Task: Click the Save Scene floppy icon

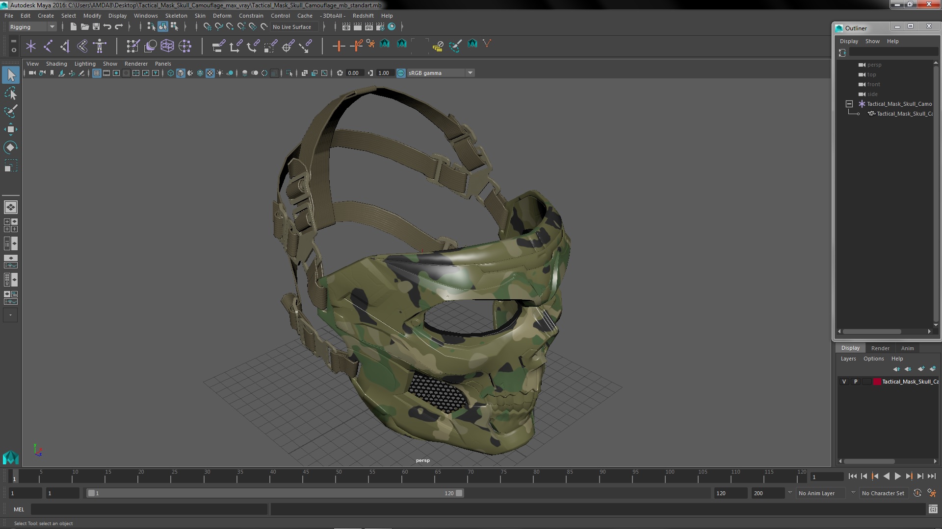Action: [96, 27]
